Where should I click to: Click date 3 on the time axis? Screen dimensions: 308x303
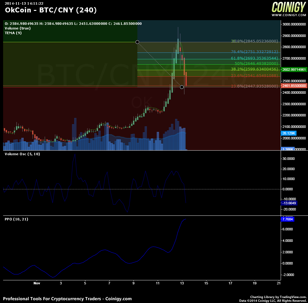pyautogui.click(x=61, y=283)
